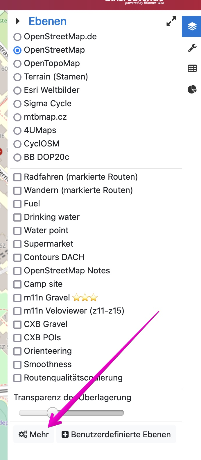Image resolution: width=201 pixels, height=460 pixels.
Task: Click Benutzerdefinierte Ebenen button
Action: coord(116,434)
